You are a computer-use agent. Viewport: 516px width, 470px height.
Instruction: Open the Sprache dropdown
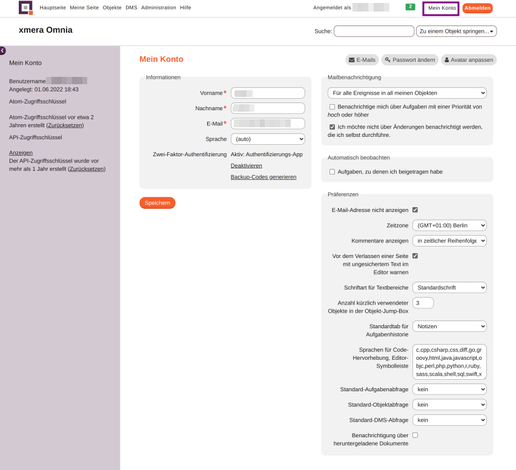pyautogui.click(x=268, y=139)
